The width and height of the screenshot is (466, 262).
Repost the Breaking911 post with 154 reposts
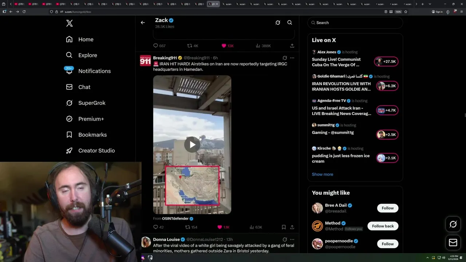tap(191, 227)
